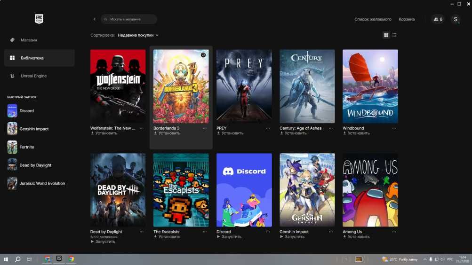
Task: Open the S profile avatar menu
Action: point(456,19)
